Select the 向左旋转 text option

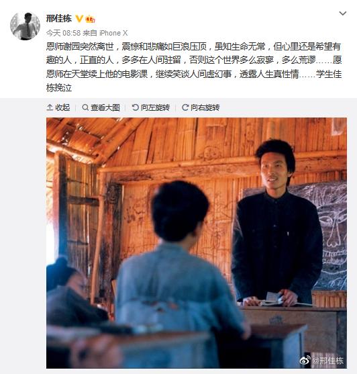click(155, 107)
